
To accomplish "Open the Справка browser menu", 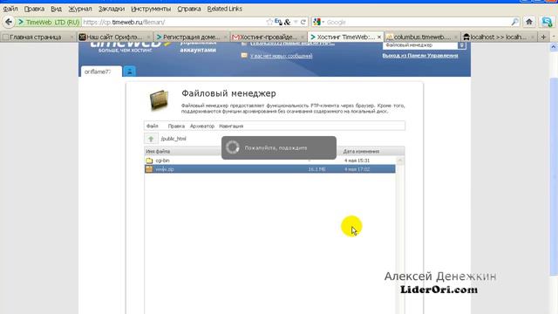I will [x=189, y=9].
